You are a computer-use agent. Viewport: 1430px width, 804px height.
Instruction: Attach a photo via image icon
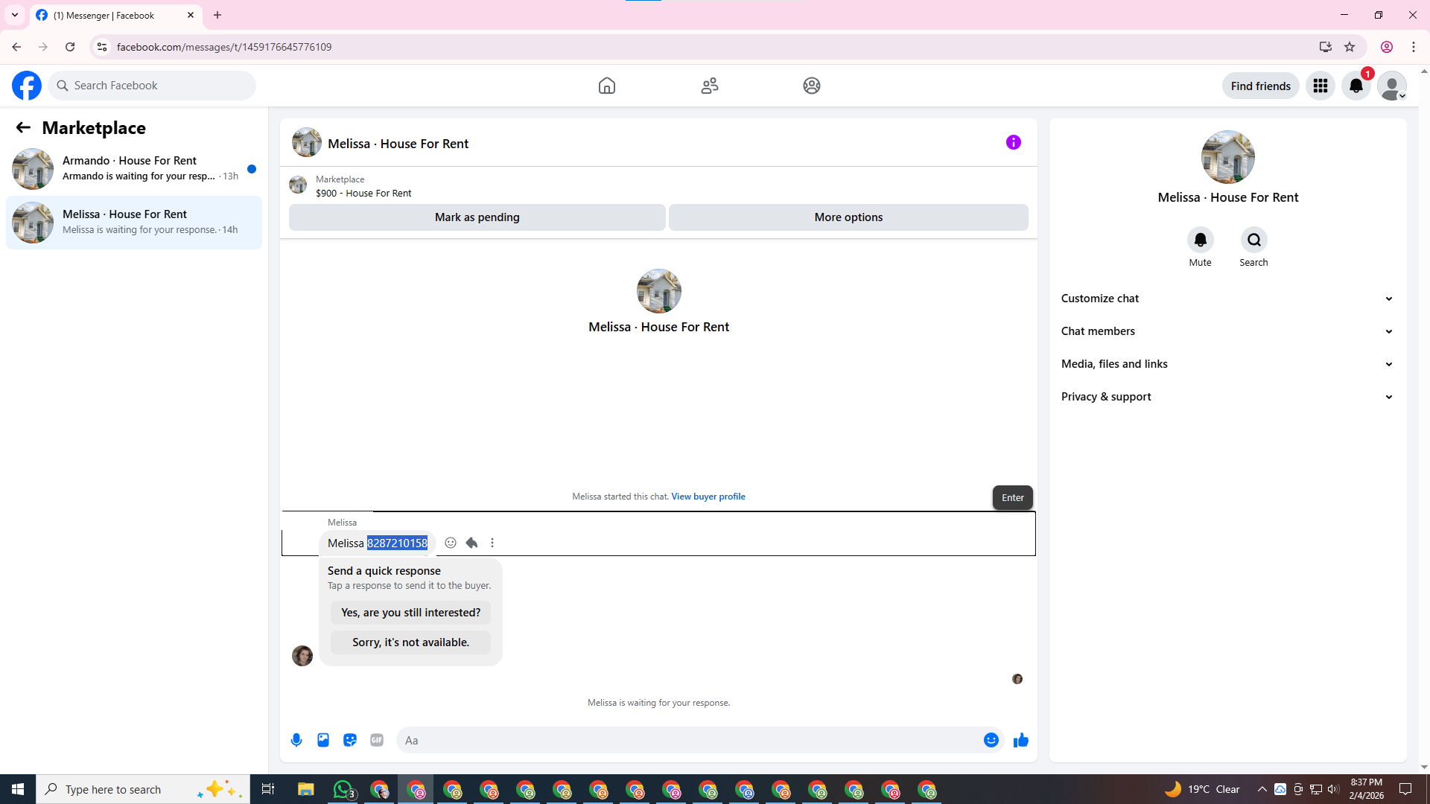pos(323,740)
